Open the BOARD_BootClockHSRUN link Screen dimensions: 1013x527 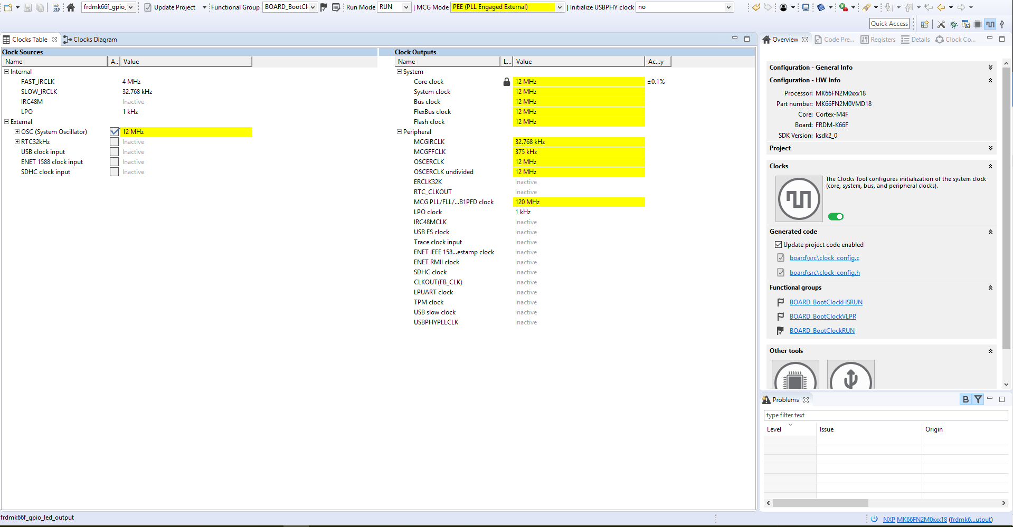point(826,302)
